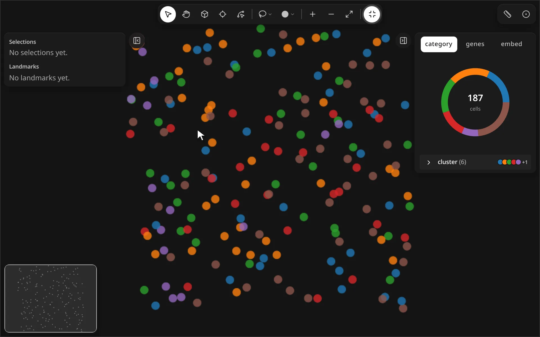
Task: Zoom out with the minus button
Action: tap(331, 14)
